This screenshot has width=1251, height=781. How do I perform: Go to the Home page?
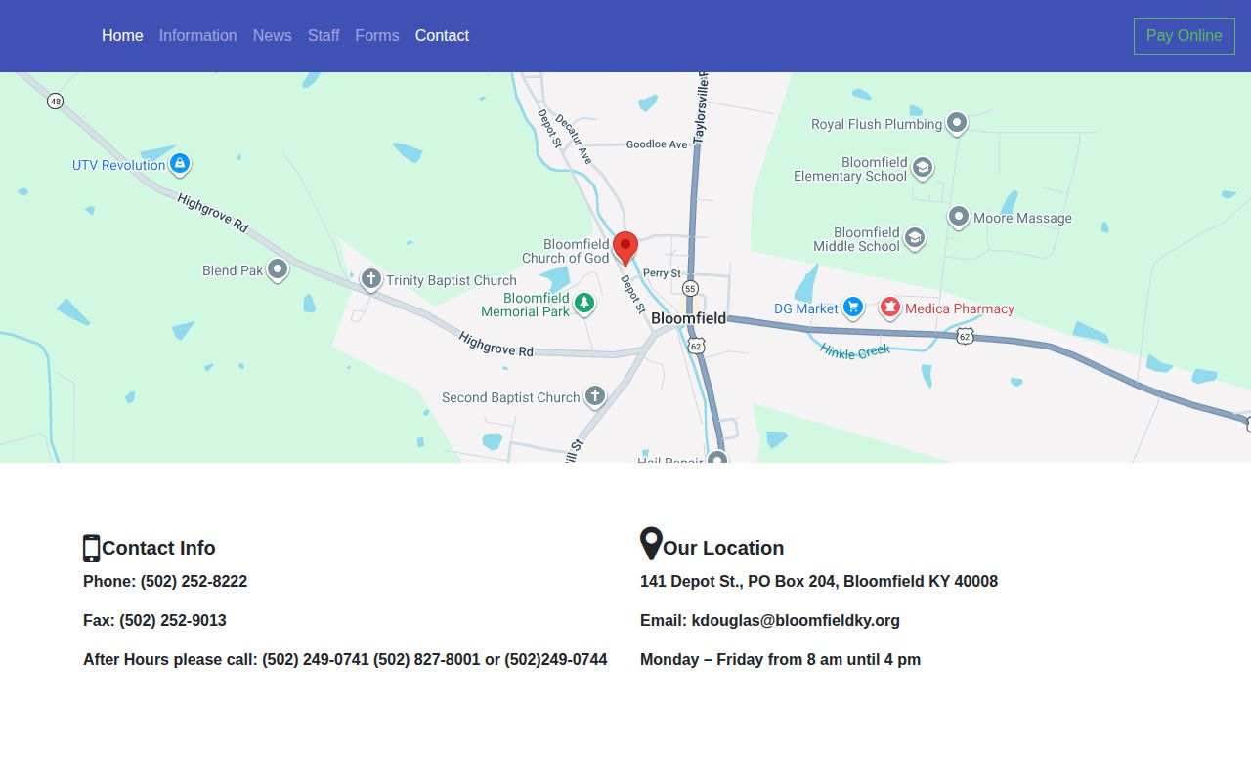(x=122, y=36)
